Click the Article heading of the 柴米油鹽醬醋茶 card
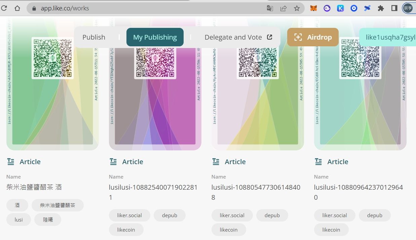The image size is (416, 240). pyautogui.click(x=30, y=162)
